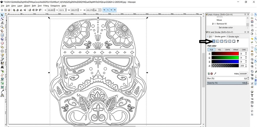Open the Extensions menu
Viewport: 257px width, 127px height.
click(x=55, y=6)
